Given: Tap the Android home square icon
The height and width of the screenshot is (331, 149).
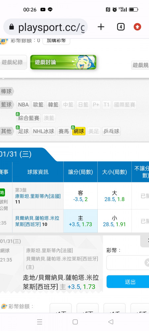Looking at the screenshot, I should [x=75, y=322].
